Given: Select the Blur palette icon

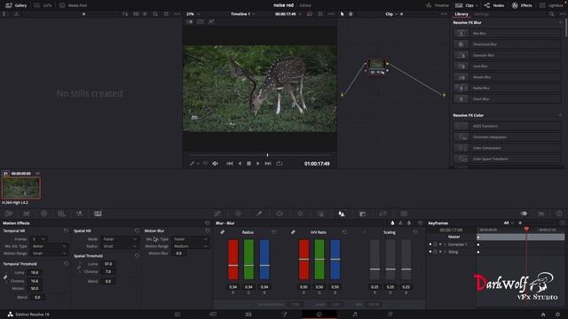Looking at the screenshot, I should pos(342,214).
